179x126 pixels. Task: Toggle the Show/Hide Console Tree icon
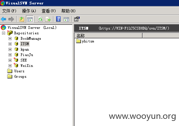click(x=30, y=19)
